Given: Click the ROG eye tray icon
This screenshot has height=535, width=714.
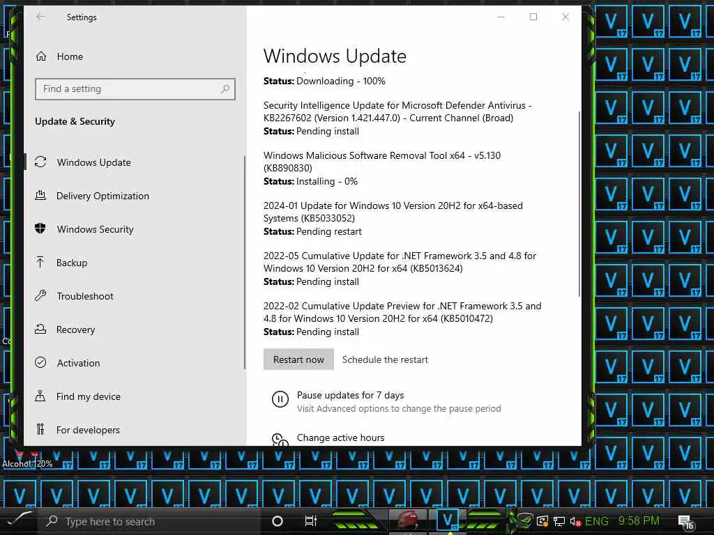Looking at the screenshot, I should (525, 520).
